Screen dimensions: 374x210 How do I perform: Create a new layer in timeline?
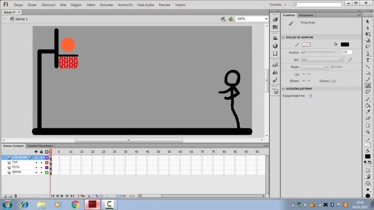[5, 196]
